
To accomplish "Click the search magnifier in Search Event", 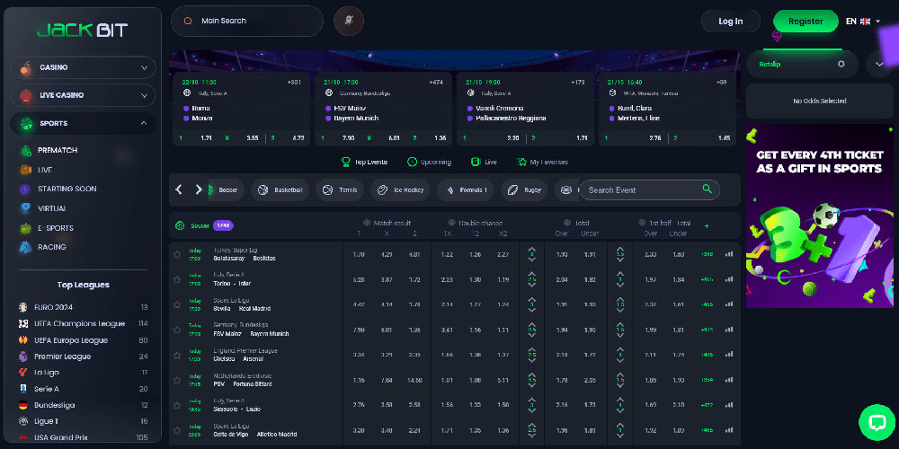I will click(708, 189).
